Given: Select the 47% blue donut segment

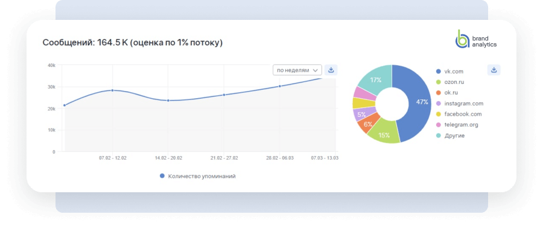Looking at the screenshot, I should 419,102.
